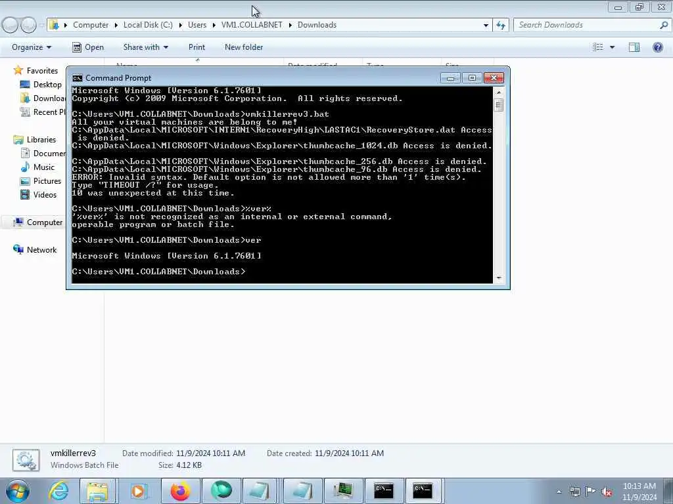This screenshot has width=673, height=504.
Task: Open Explorer Help question mark icon
Action: coord(657,47)
